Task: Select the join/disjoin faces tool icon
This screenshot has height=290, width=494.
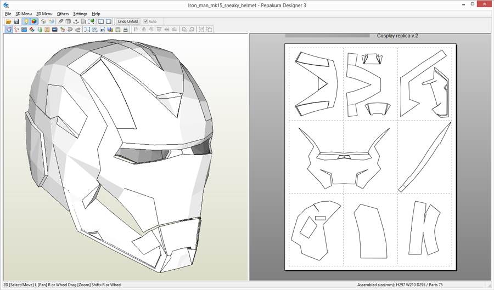Action: (16, 30)
